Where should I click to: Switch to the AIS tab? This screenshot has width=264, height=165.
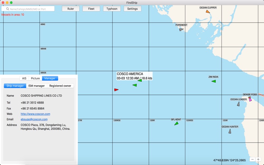click(x=24, y=78)
